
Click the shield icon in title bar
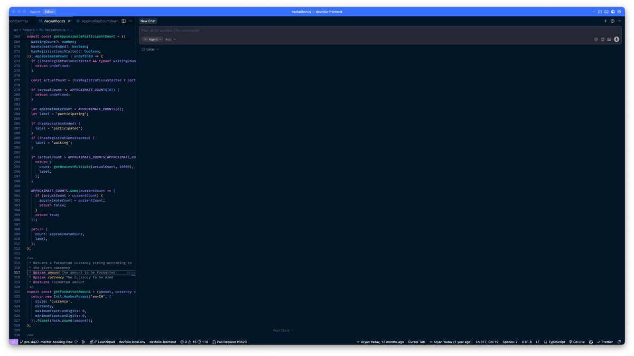[613, 12]
